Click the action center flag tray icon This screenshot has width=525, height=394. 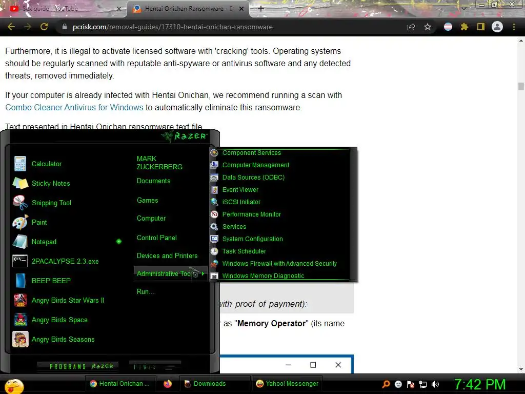(x=411, y=384)
